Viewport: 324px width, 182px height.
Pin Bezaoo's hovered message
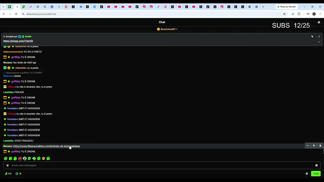(x=314, y=146)
